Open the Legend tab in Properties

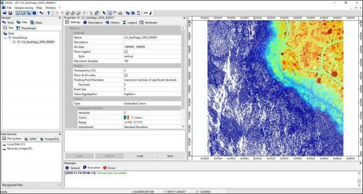(130, 23)
